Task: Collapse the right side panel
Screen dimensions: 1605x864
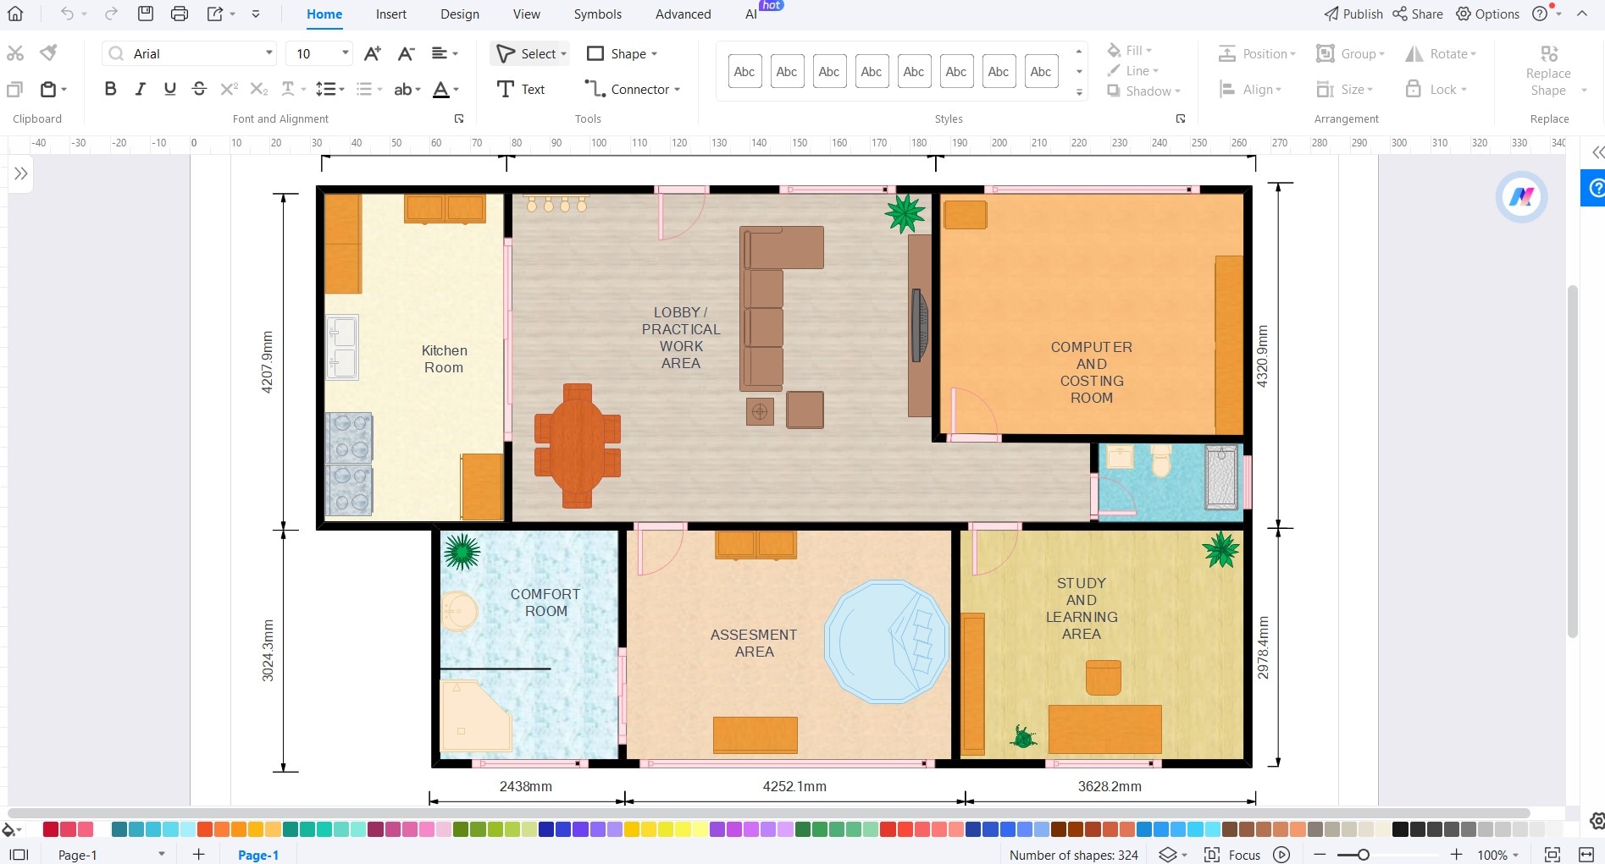Action: (x=1597, y=152)
